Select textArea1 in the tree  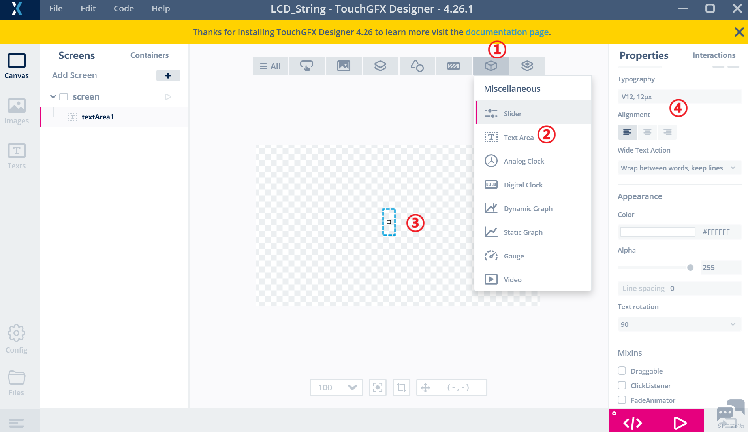coord(114,117)
